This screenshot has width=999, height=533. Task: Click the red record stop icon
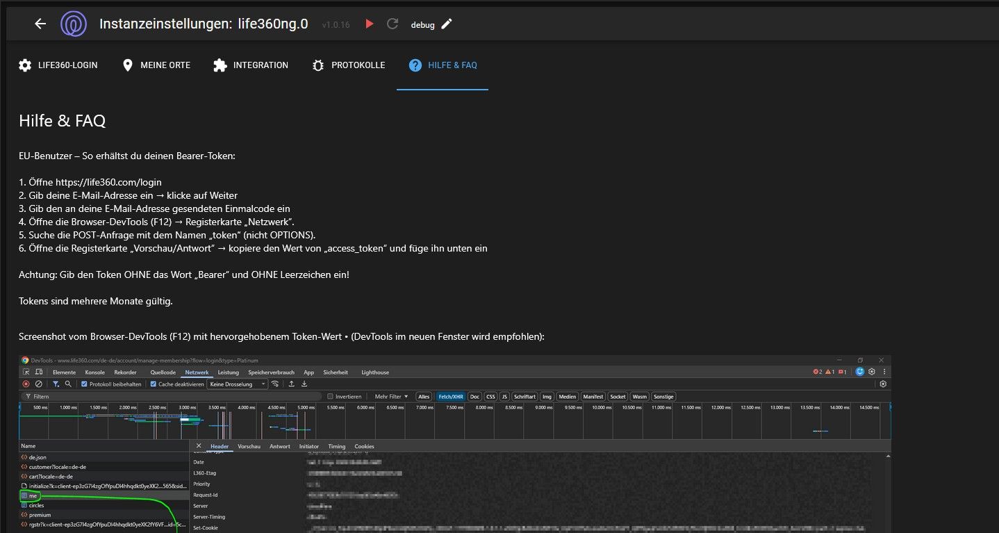tap(26, 384)
